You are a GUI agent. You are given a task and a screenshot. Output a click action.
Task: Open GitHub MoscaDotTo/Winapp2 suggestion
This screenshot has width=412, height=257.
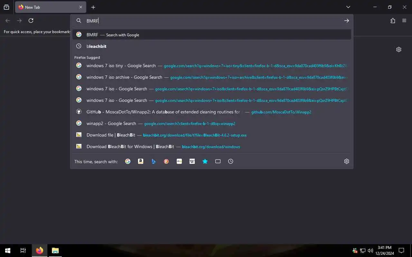(x=212, y=112)
